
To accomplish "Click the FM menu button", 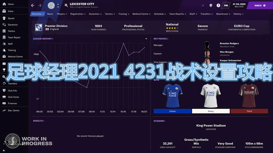I will coord(226,5).
